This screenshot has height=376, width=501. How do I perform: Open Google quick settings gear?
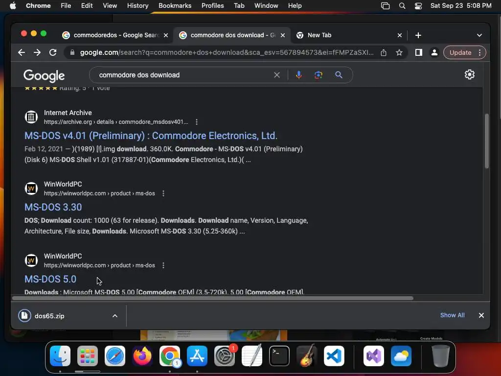(x=469, y=74)
